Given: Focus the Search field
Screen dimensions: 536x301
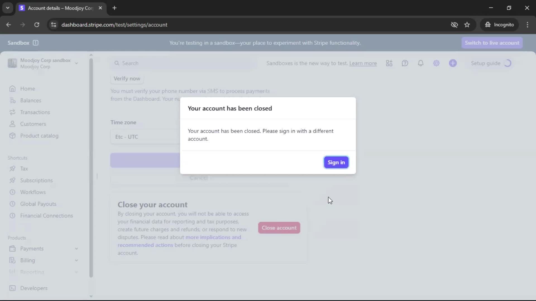Looking at the screenshot, I should pyautogui.click(x=184, y=63).
